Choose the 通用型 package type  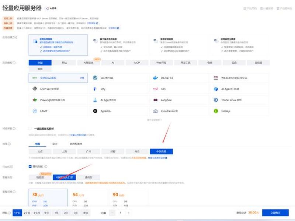pyautogui.click(x=88, y=177)
